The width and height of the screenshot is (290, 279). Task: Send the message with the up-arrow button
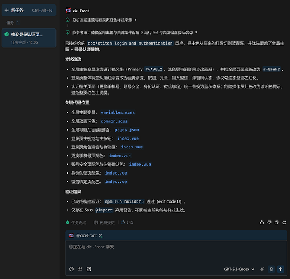[280, 269]
